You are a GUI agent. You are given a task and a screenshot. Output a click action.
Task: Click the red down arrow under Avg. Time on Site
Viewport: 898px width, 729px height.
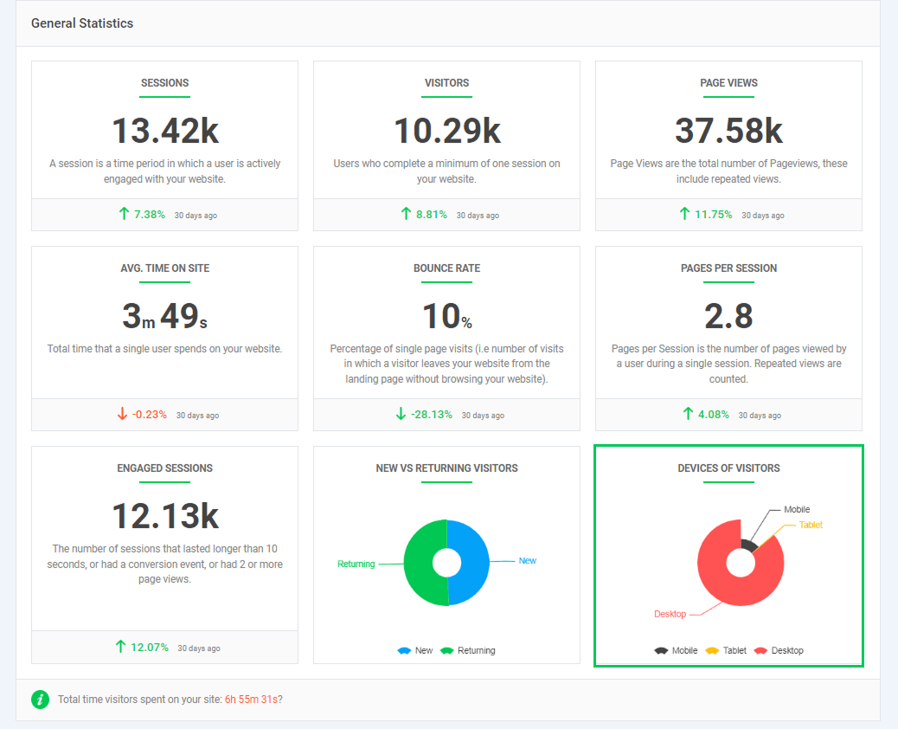[x=122, y=415]
